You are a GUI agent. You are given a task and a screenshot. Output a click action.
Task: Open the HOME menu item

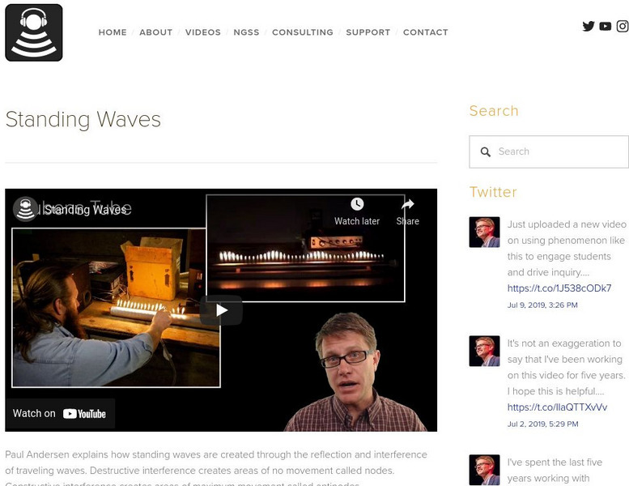click(x=113, y=32)
